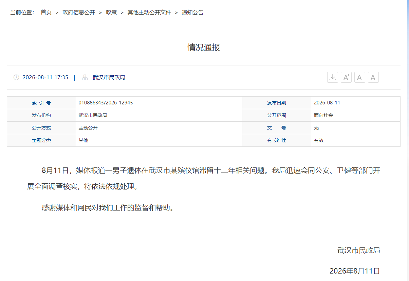Click the 主动公开 value cell
The height and width of the screenshot is (281, 409).
pyautogui.click(x=159, y=128)
